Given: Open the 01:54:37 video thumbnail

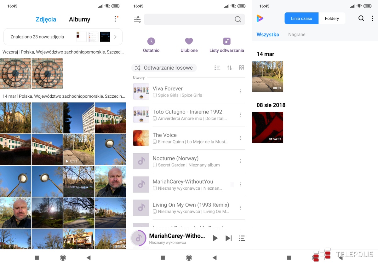Looking at the screenshot, I should 267,127.
